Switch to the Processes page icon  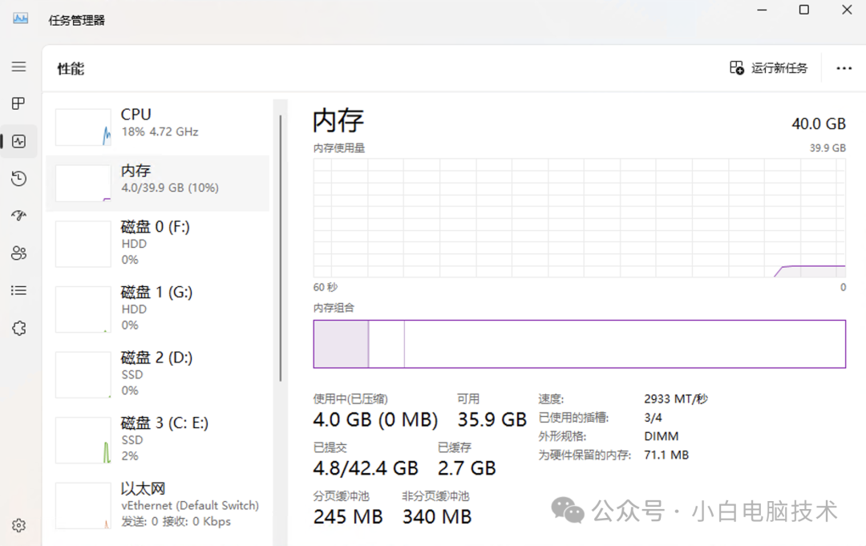pyautogui.click(x=18, y=103)
